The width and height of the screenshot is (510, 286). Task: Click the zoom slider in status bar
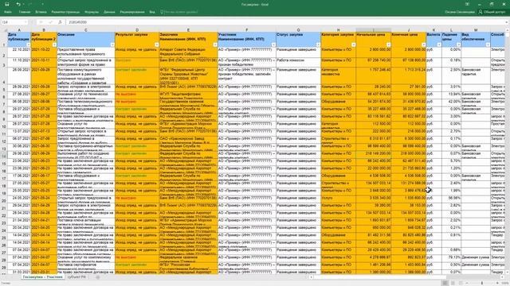pos(482,283)
